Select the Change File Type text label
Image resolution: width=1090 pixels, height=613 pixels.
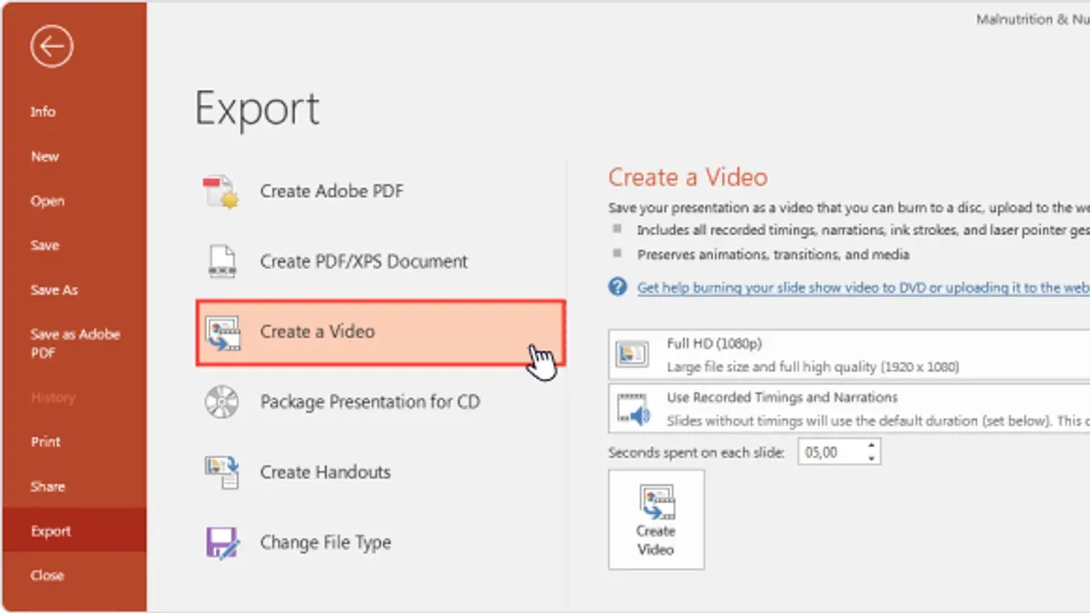tap(325, 543)
